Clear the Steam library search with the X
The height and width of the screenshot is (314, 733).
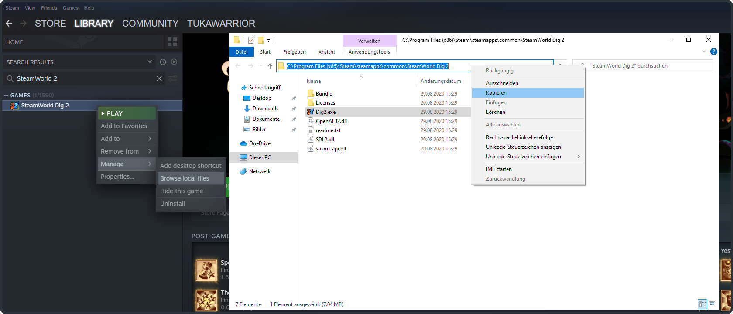(x=159, y=78)
